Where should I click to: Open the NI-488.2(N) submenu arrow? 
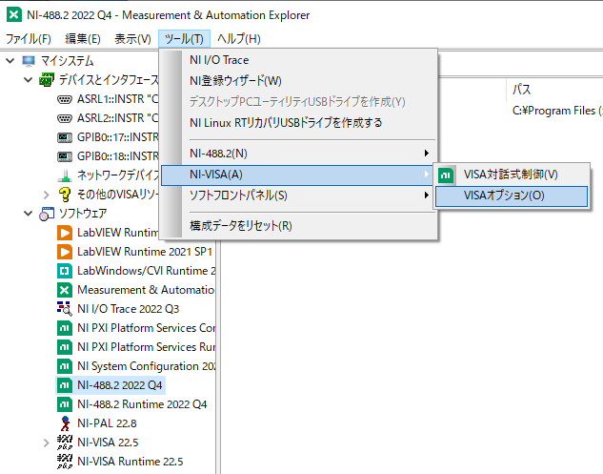tap(426, 154)
